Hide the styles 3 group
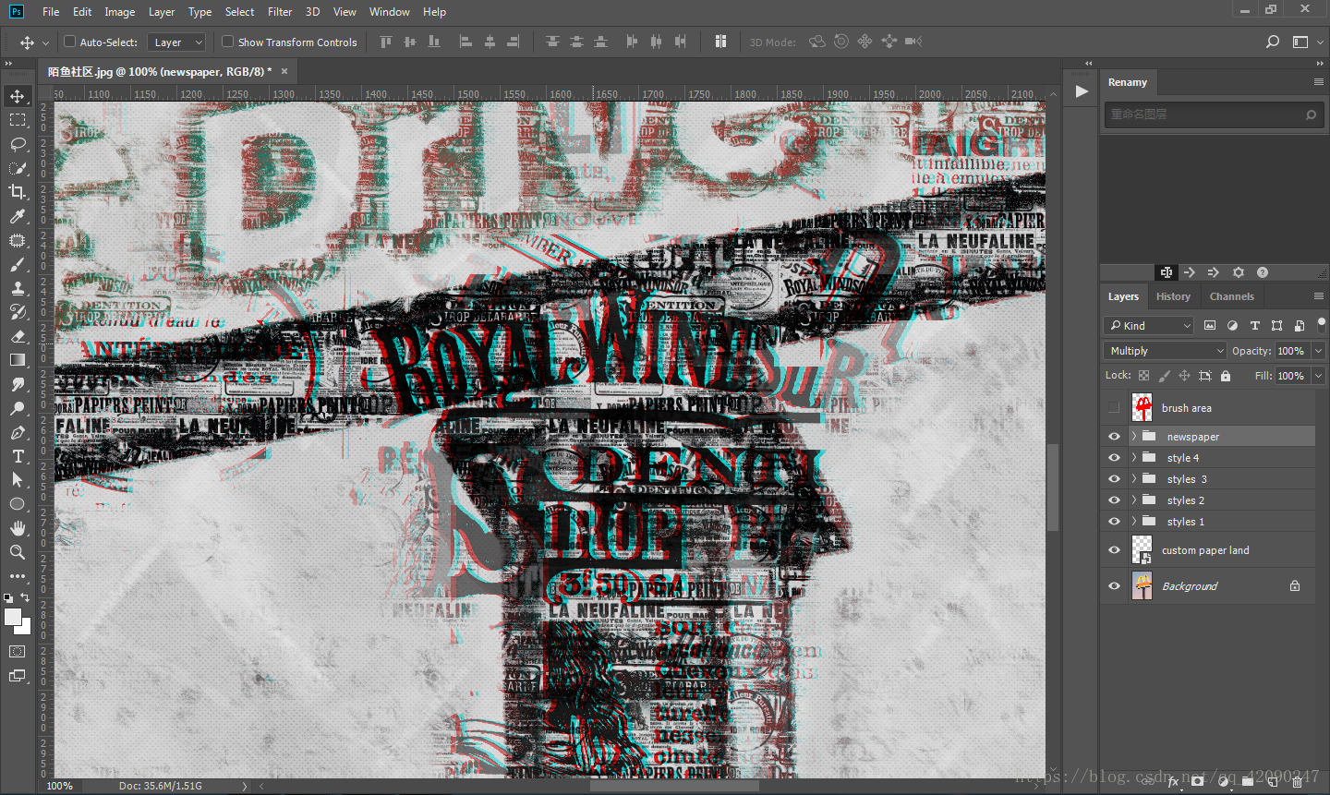Viewport: 1330px width, 795px height. click(x=1114, y=479)
